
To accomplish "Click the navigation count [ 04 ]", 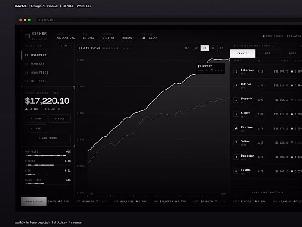I will (x=66, y=46).
